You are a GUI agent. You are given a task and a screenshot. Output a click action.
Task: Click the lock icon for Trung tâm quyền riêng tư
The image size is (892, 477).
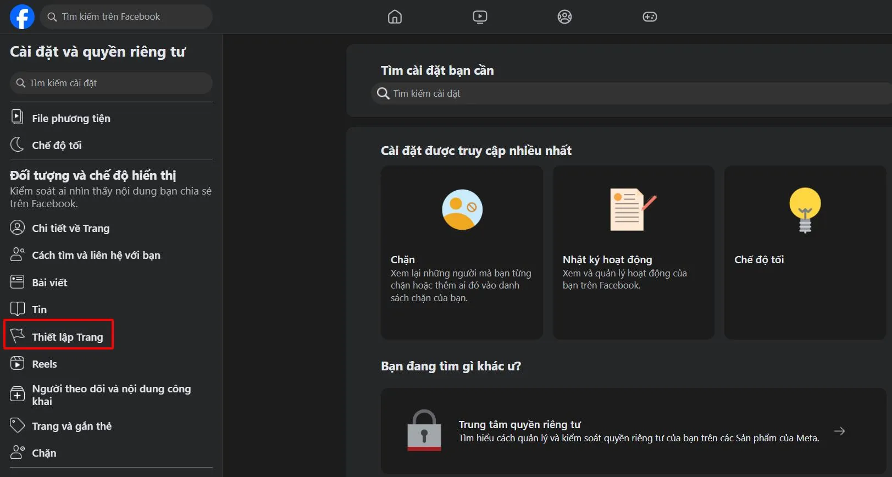(424, 431)
